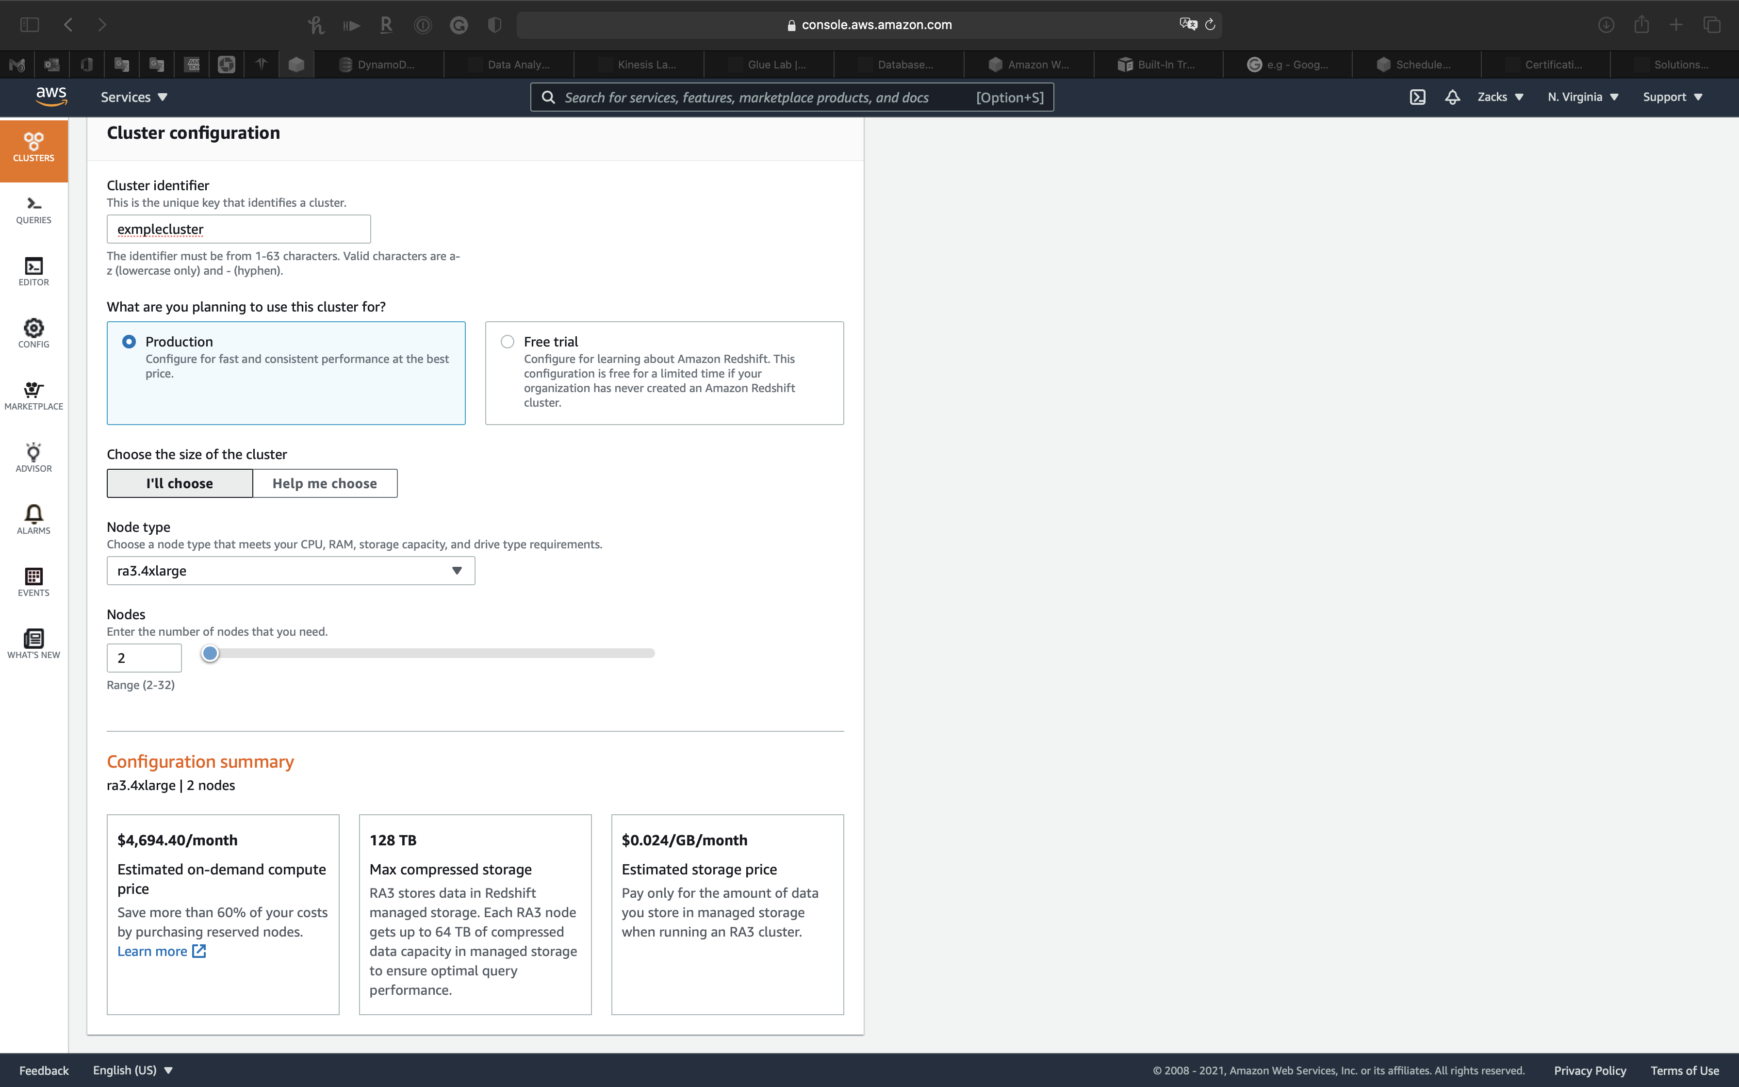This screenshot has width=1739, height=1087.
Task: Open the query Editor icon
Action: (34, 272)
